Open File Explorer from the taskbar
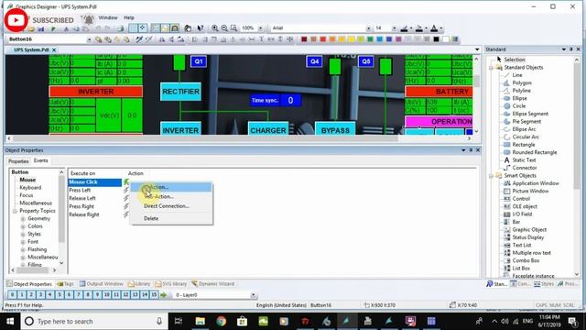This screenshot has width=586, height=330. pyautogui.click(x=201, y=321)
